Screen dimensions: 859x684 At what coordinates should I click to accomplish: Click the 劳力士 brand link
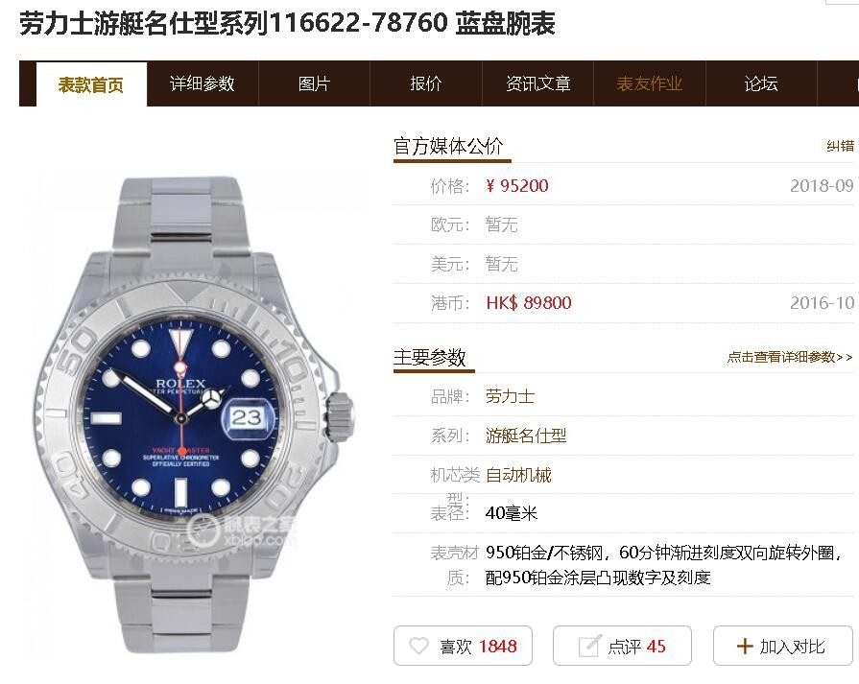click(510, 396)
